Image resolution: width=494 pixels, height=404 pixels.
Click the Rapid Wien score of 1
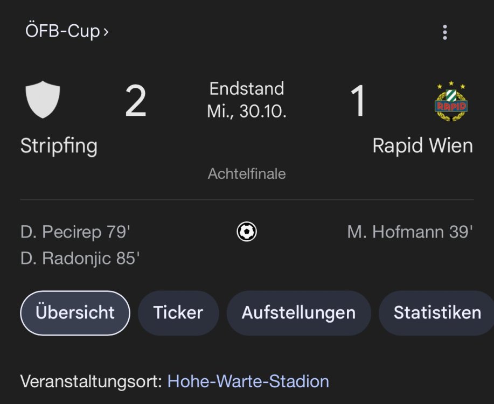(x=358, y=102)
